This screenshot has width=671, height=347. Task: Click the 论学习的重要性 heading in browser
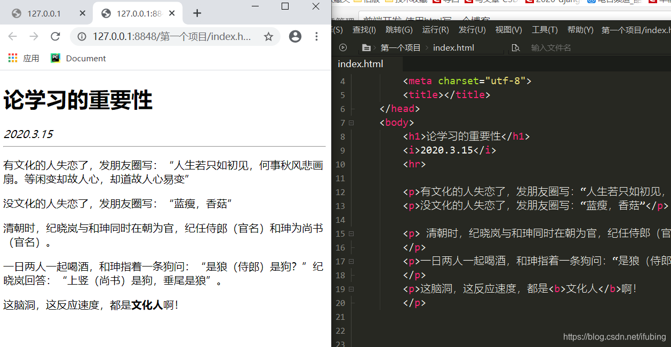78,100
